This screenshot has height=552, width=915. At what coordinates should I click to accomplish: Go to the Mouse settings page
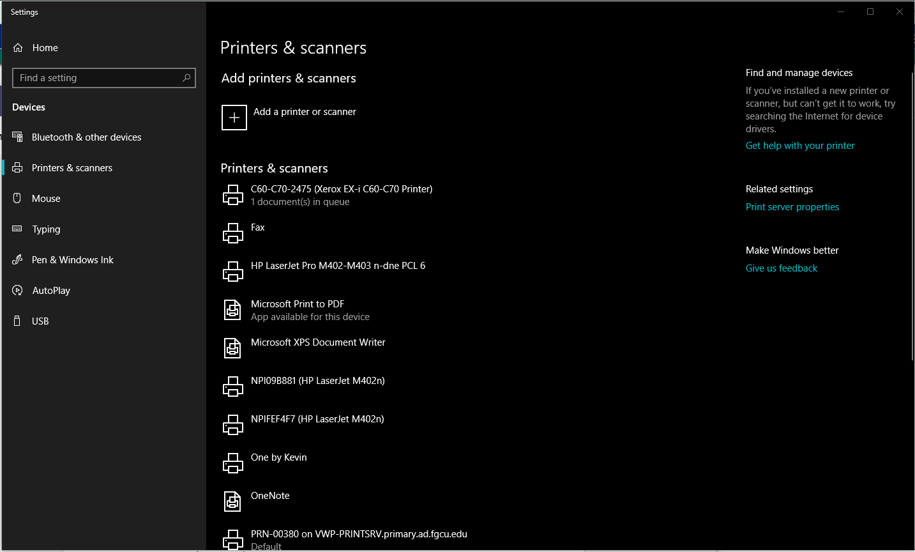click(46, 199)
